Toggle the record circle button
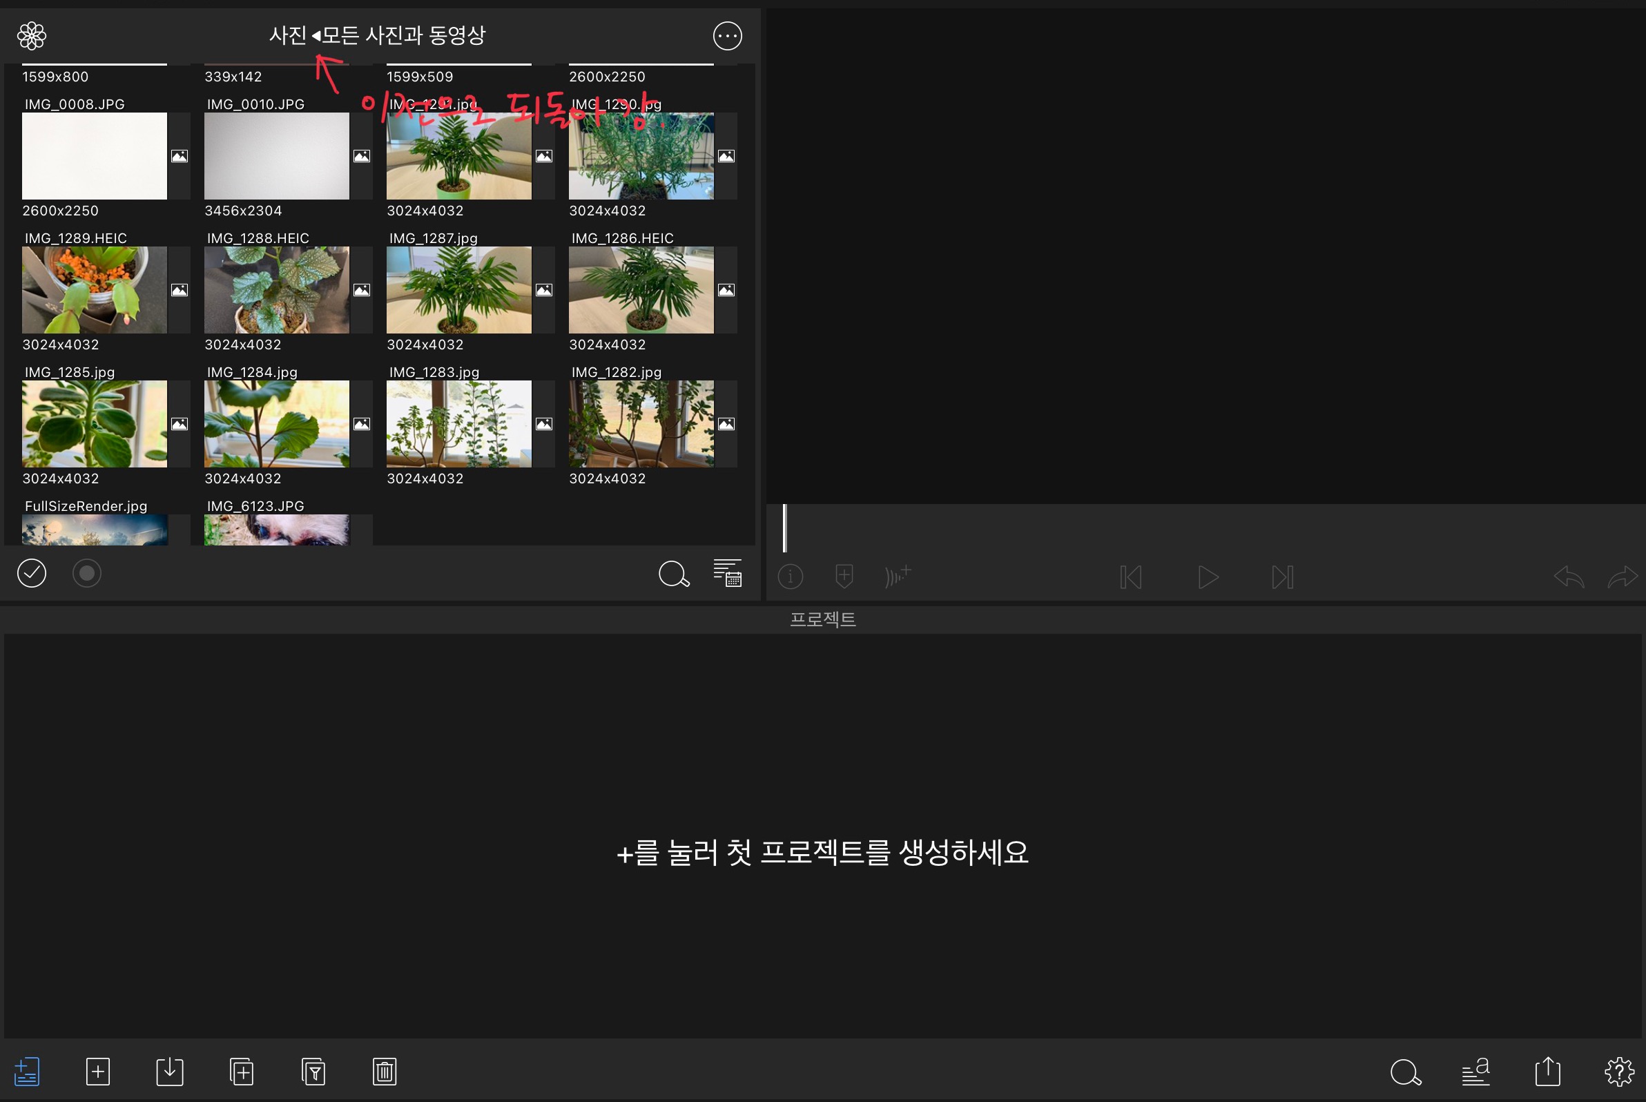Image resolution: width=1646 pixels, height=1102 pixels. [87, 574]
